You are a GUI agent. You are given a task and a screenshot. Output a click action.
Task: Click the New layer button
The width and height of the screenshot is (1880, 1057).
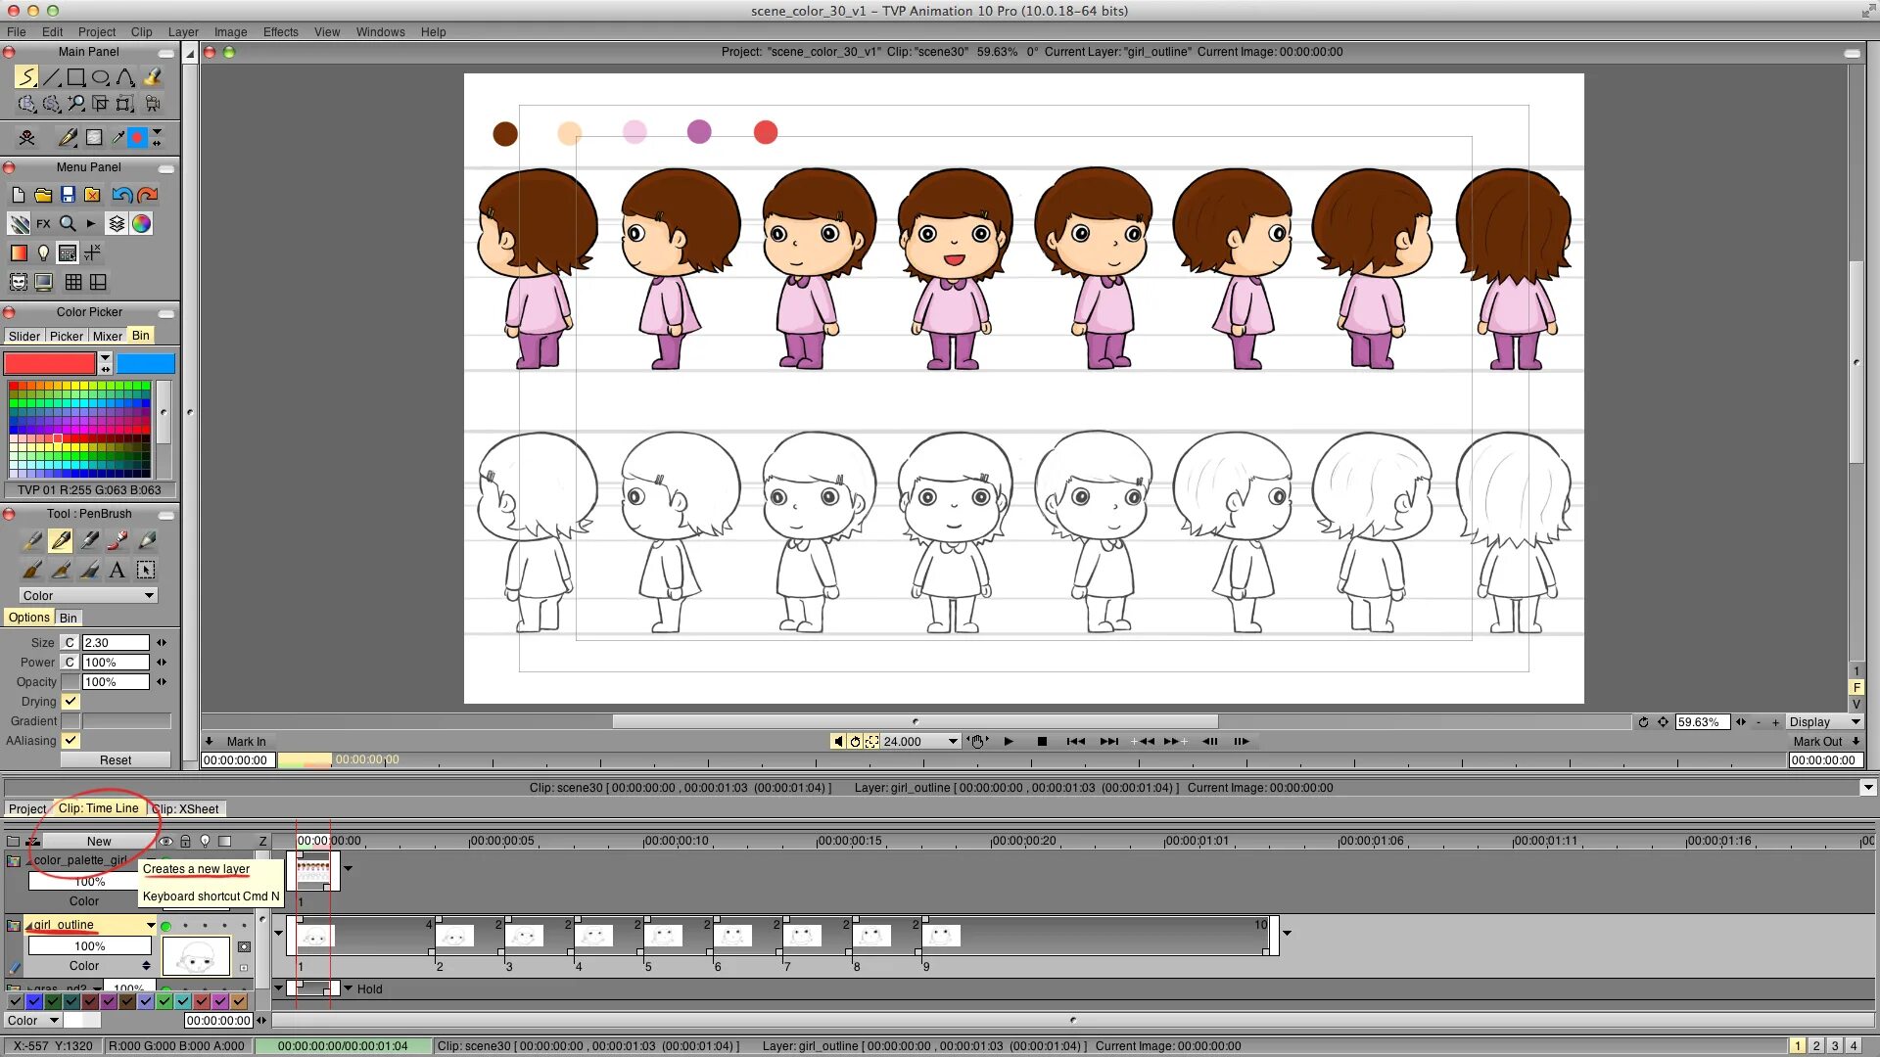coord(99,842)
